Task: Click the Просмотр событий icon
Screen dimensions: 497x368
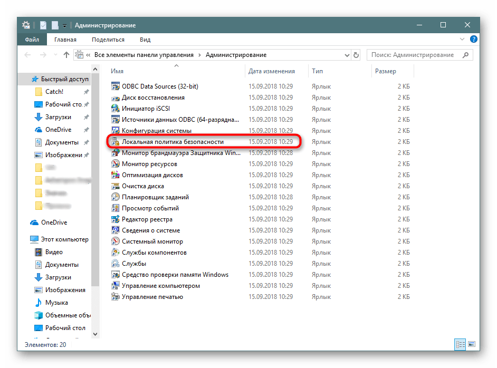Action: tap(116, 208)
